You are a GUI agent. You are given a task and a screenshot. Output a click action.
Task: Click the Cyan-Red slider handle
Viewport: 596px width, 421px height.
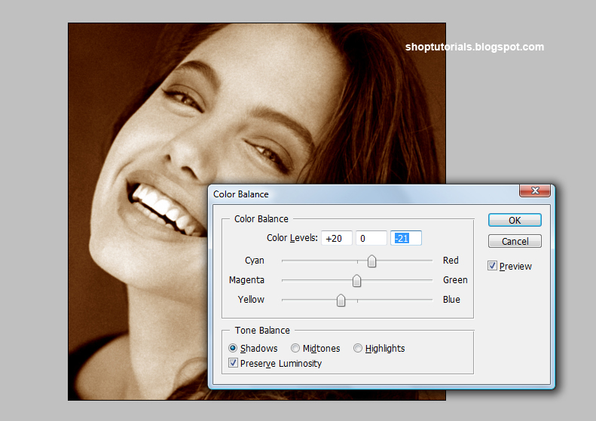pos(371,261)
